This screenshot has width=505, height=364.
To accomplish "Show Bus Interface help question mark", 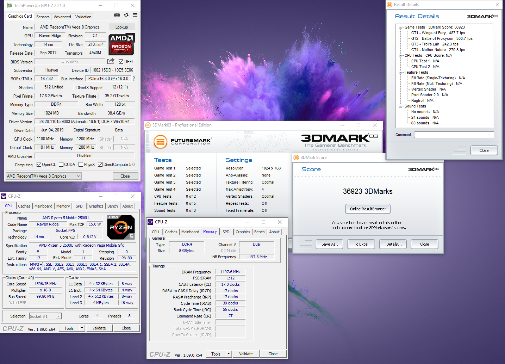I will coord(134,79).
